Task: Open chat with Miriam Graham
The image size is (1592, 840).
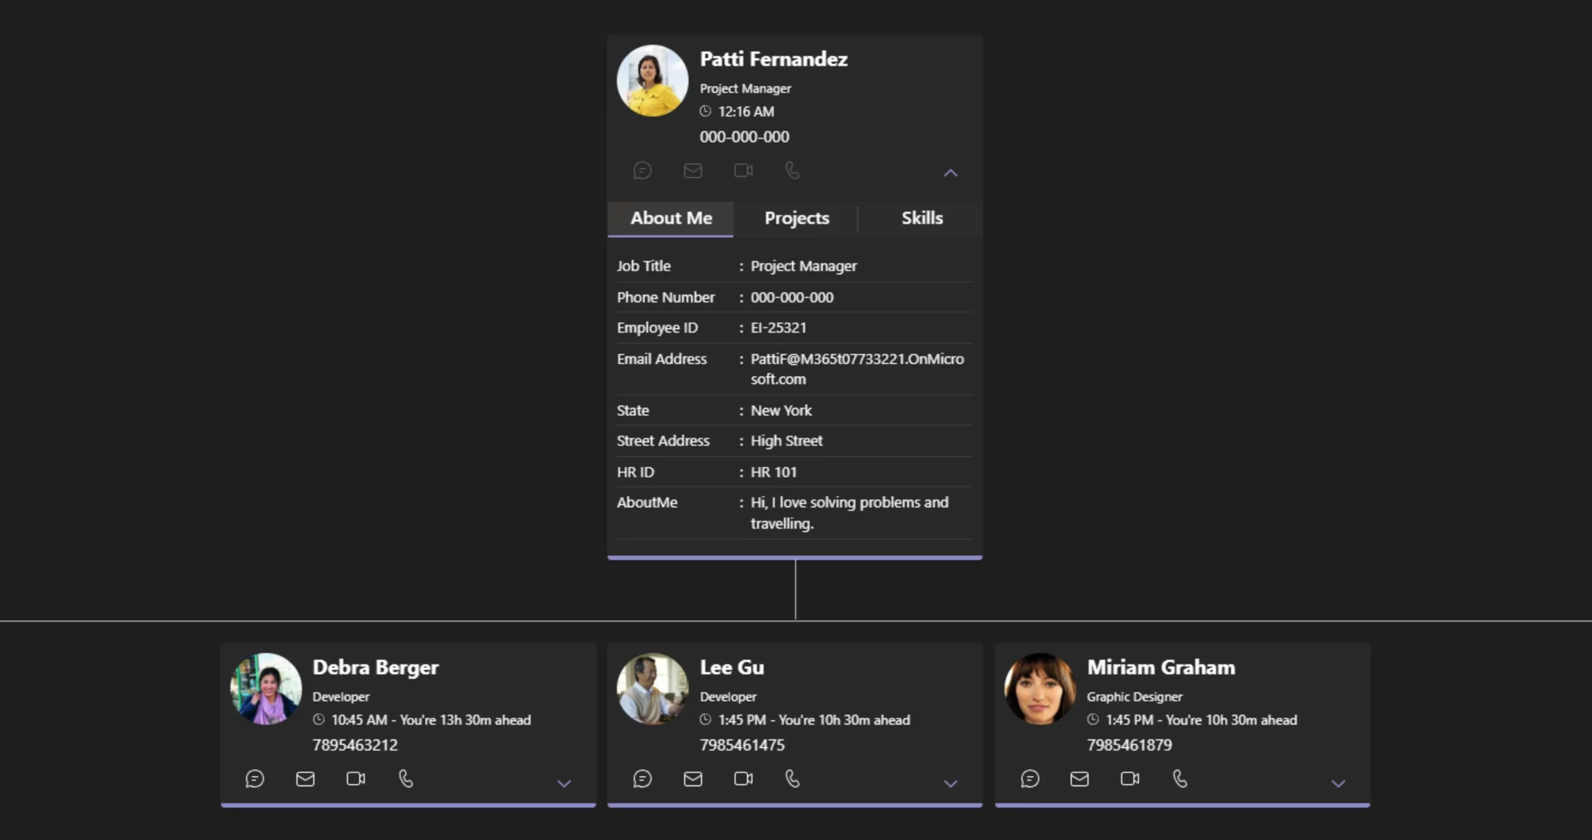Action: [x=1030, y=778]
